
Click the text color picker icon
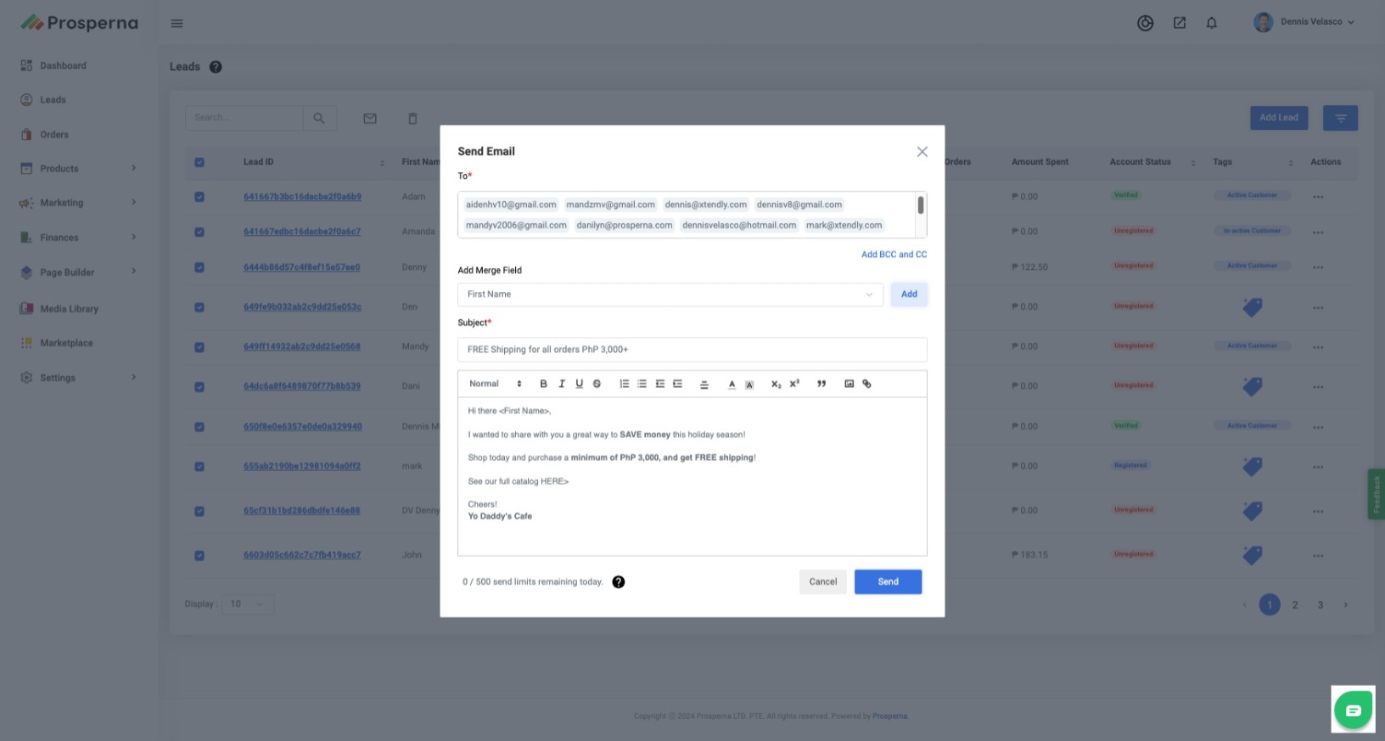732,384
